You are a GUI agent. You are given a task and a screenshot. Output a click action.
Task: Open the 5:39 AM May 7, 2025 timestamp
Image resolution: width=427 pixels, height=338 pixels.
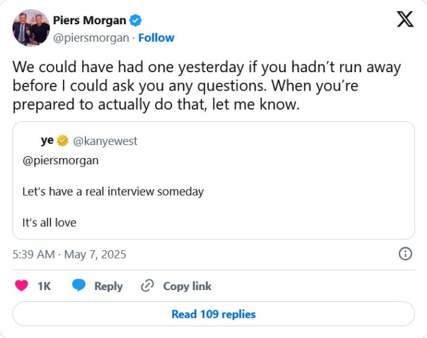69,254
